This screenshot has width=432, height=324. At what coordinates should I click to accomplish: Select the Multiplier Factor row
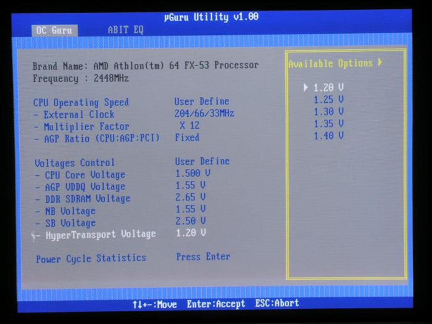point(82,127)
